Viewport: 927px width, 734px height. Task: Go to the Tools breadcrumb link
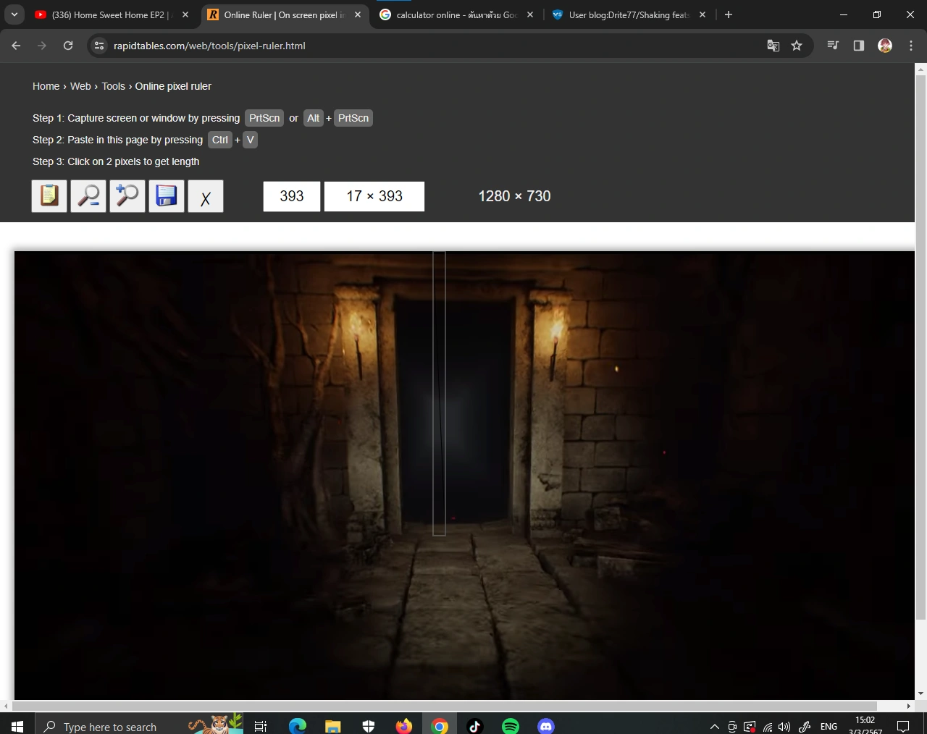113,86
